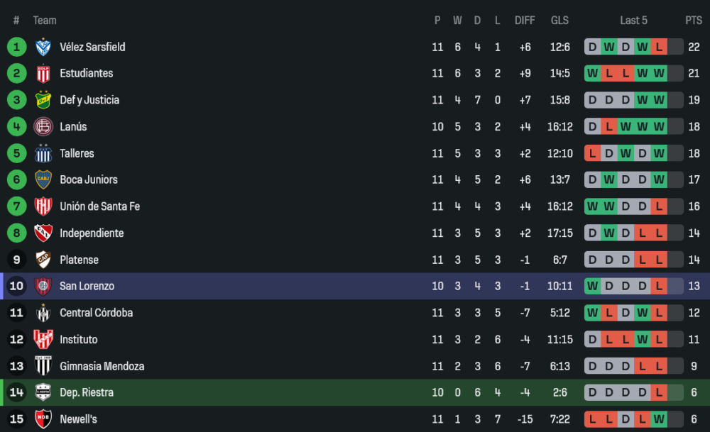
Task: Sort table by PTS column header
Action: (693, 21)
